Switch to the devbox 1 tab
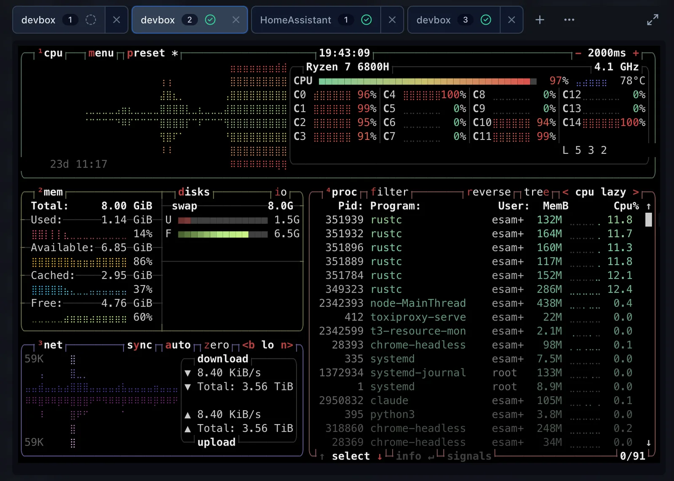The image size is (674, 481). tap(59, 20)
